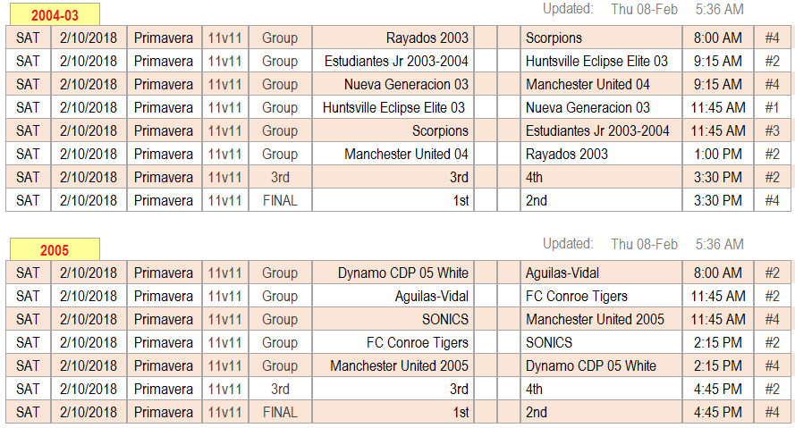Select the 4:45 PM time for the 2005 FINAL
The width and height of the screenshot is (795, 428).
point(717,413)
